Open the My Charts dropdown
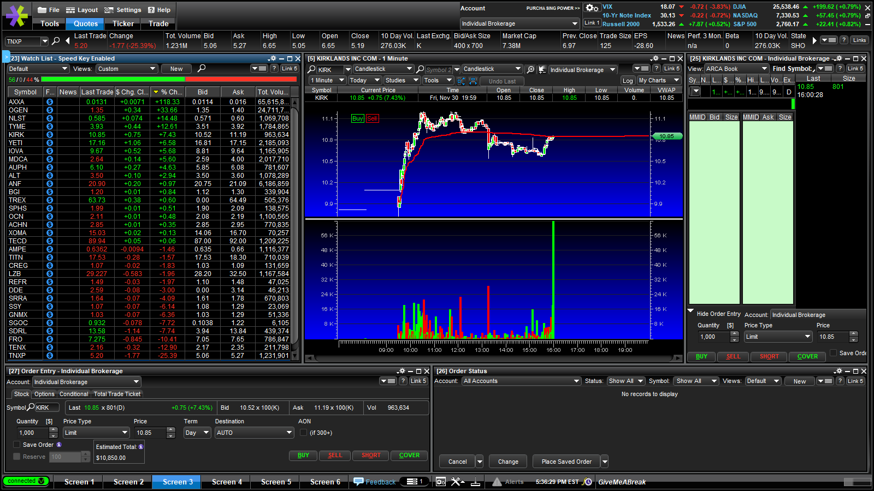Viewport: 874px width, 491px height. tap(659, 80)
